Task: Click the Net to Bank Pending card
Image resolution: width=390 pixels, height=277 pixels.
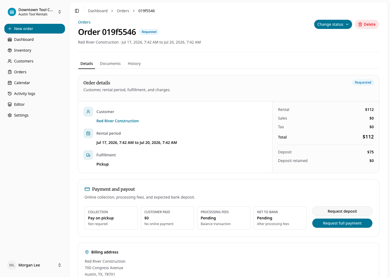Action: (x=280, y=218)
